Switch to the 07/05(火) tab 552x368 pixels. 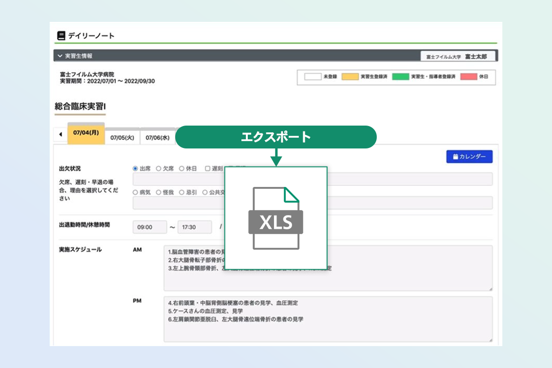coord(122,138)
